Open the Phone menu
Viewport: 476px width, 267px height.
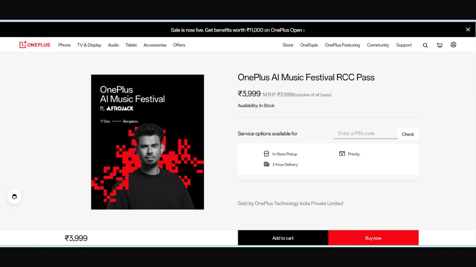(64, 45)
